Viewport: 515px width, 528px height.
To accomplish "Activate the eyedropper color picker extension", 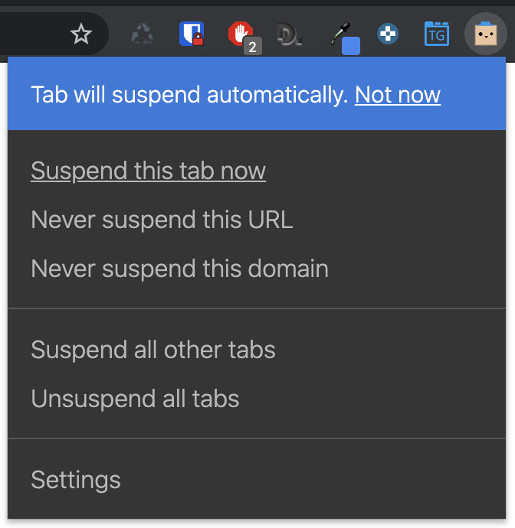I will point(338,33).
